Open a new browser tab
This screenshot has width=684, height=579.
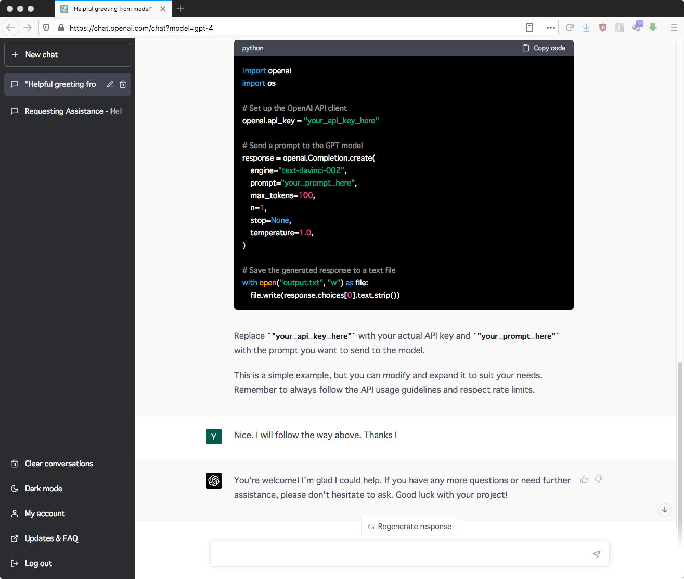click(x=180, y=8)
